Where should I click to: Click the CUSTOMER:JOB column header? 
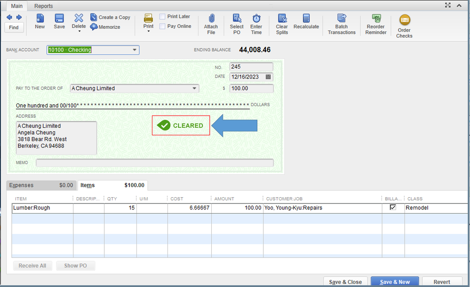pos(284,199)
